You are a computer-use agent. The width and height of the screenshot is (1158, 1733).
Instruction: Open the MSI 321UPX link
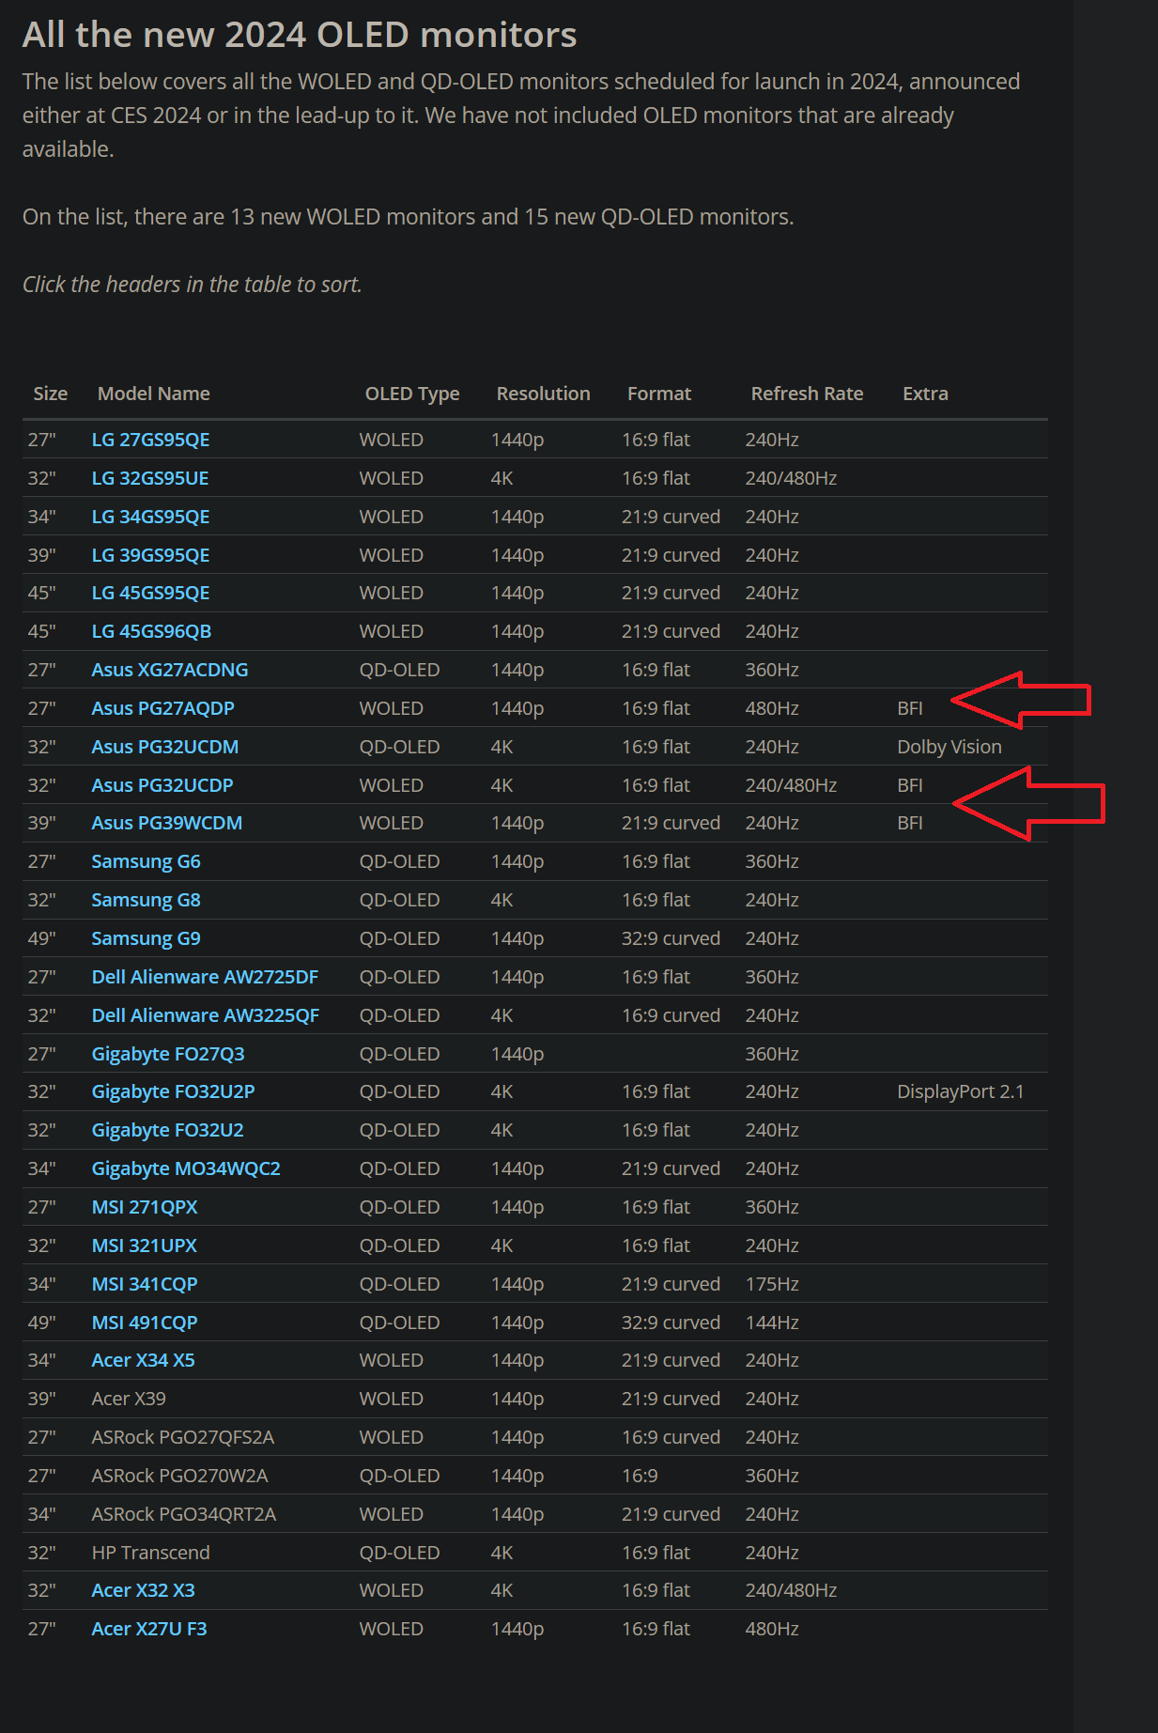click(x=145, y=1246)
